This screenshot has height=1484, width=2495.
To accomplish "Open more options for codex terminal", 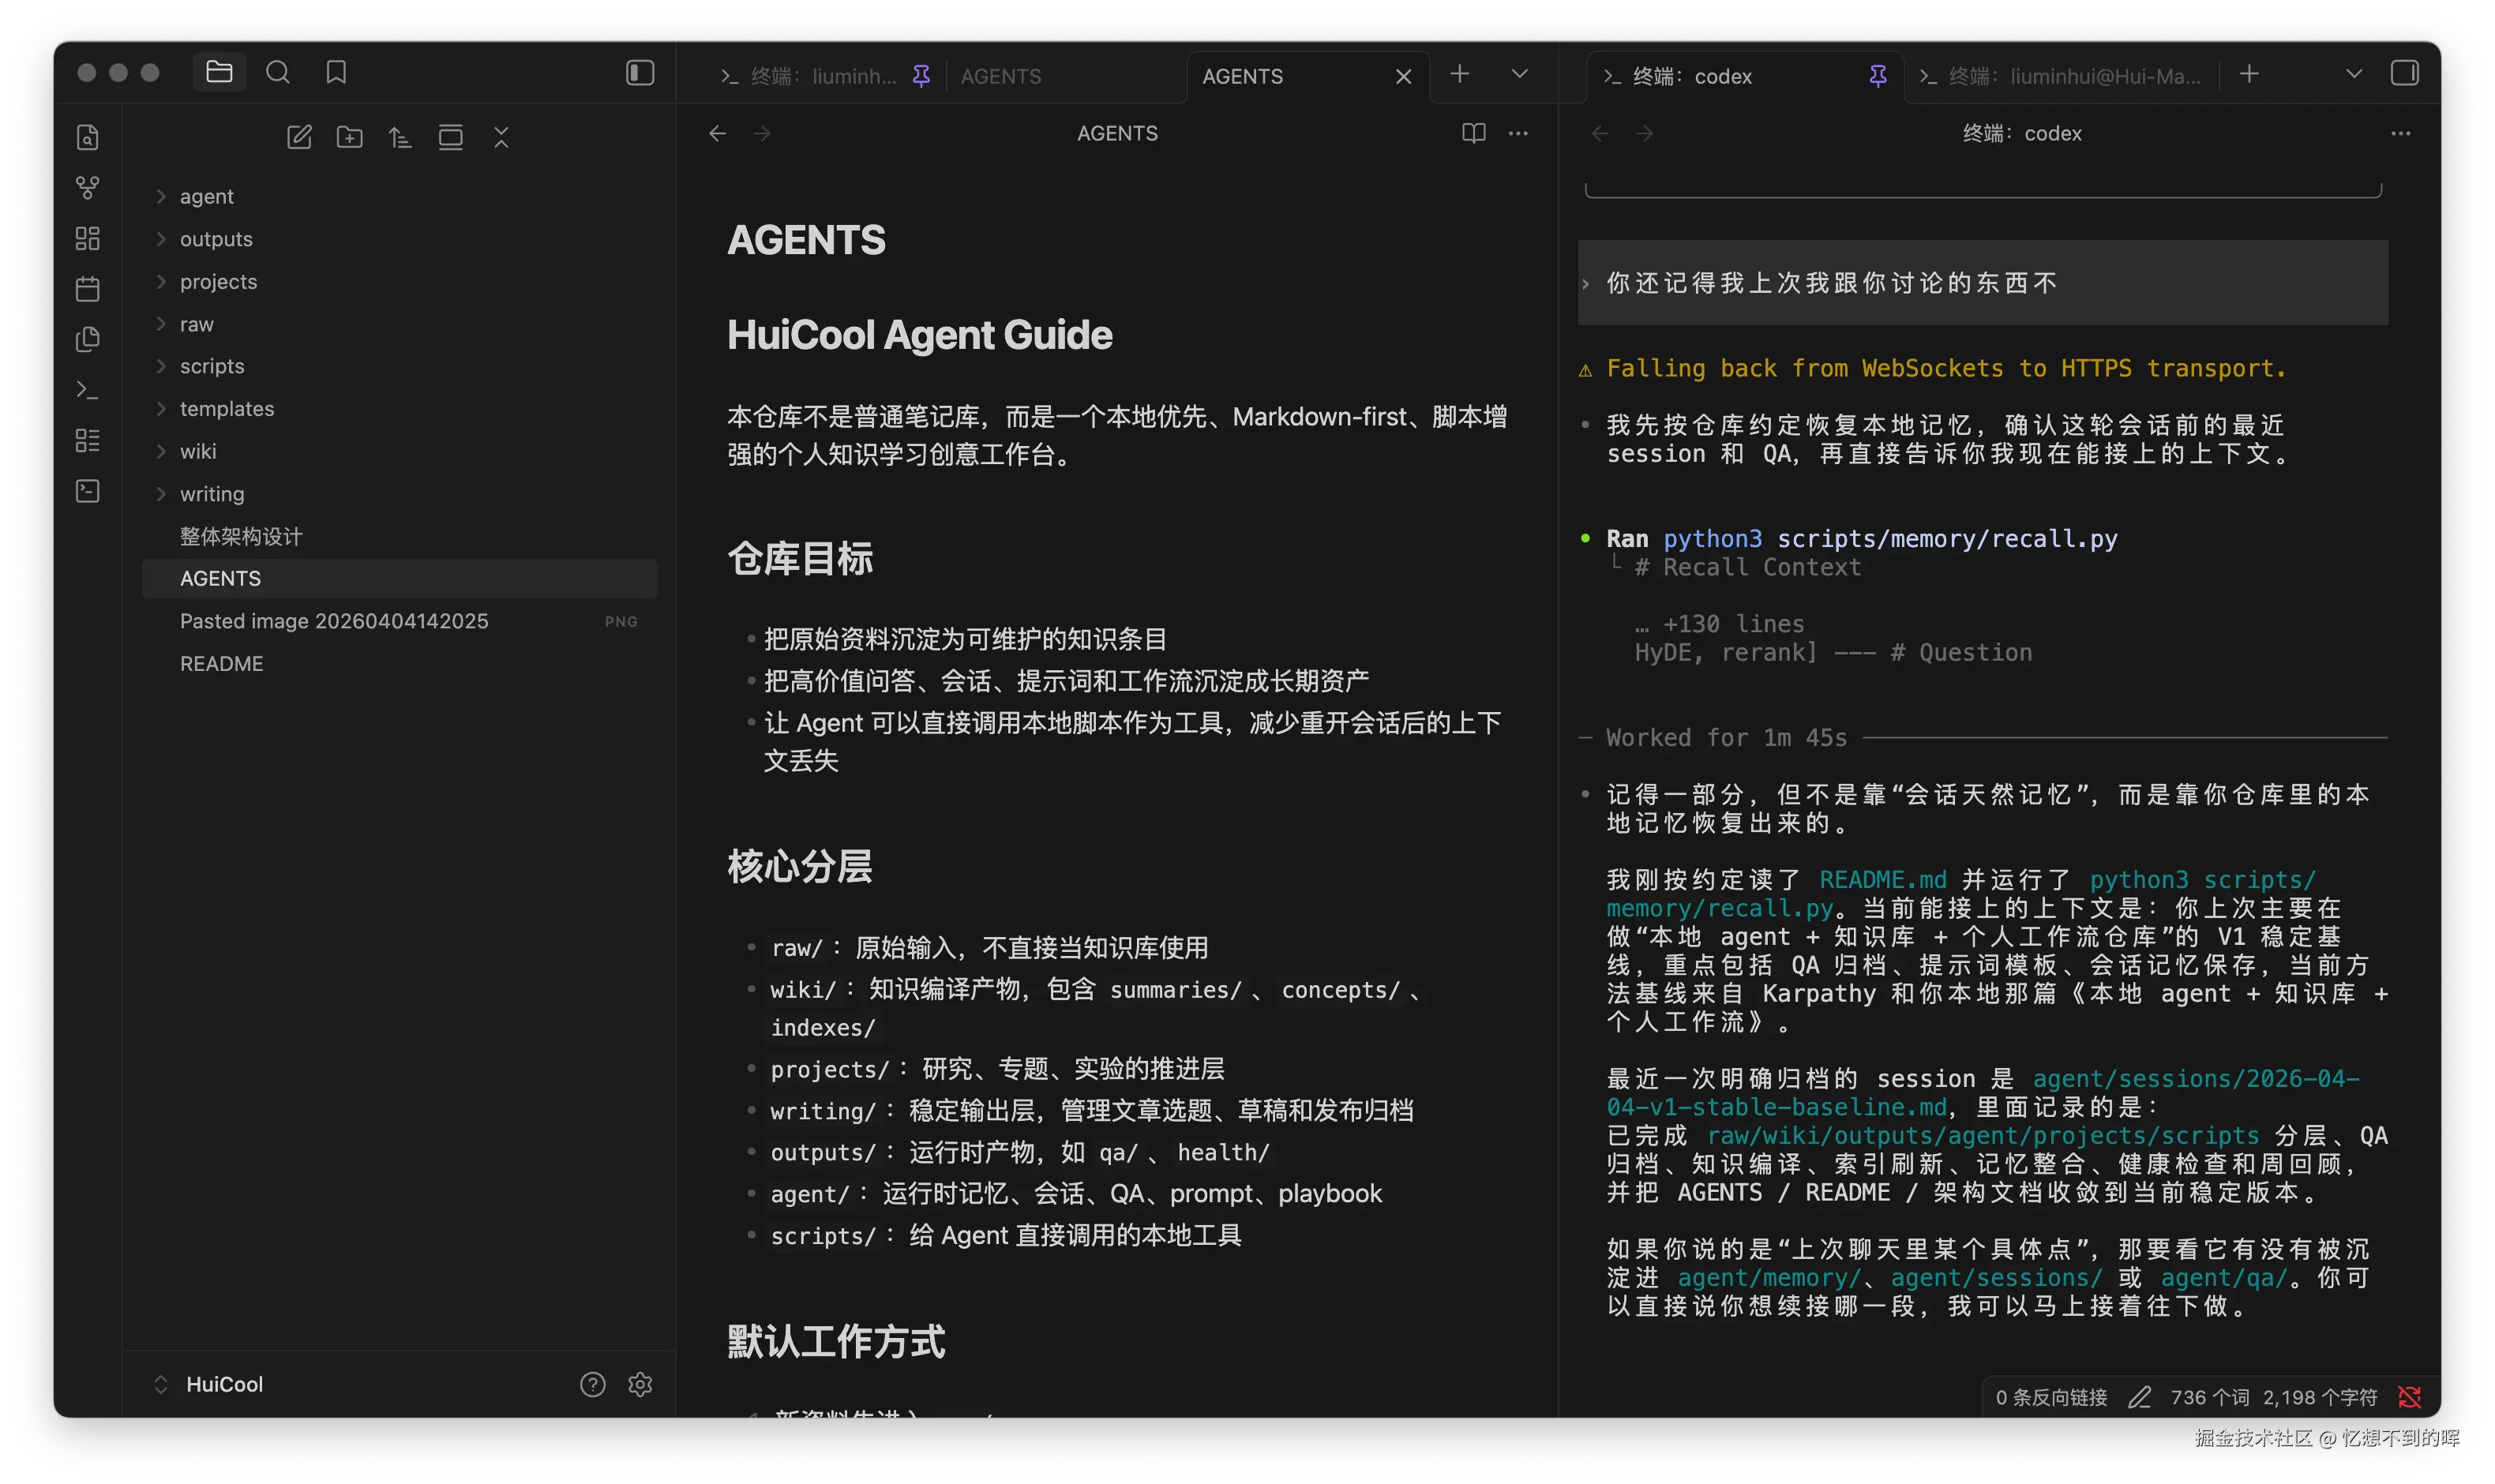I will click(2400, 133).
